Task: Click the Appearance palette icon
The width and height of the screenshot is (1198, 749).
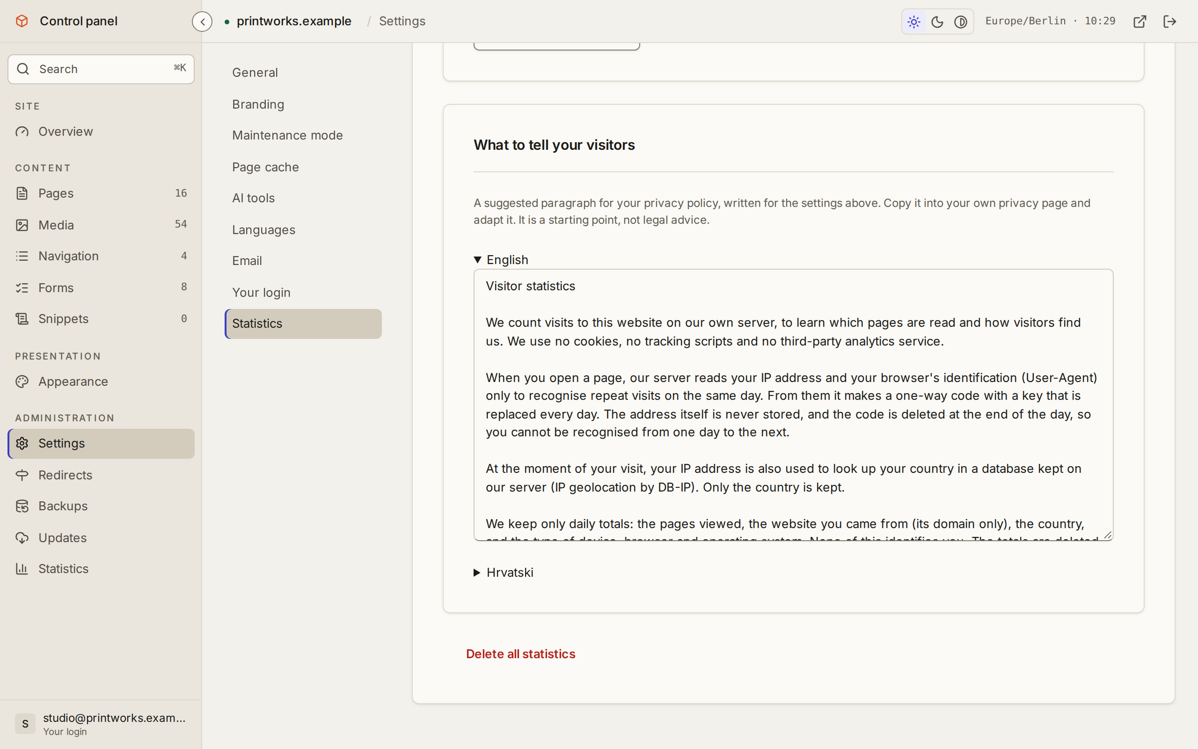Action: 22,381
